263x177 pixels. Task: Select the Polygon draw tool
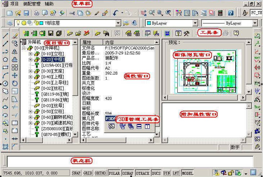point(5,59)
